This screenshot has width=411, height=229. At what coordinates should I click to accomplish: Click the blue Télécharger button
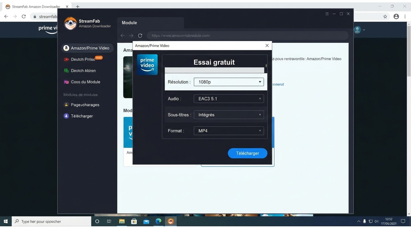point(248,153)
